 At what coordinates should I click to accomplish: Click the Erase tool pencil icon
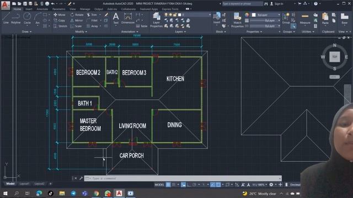(106, 15)
